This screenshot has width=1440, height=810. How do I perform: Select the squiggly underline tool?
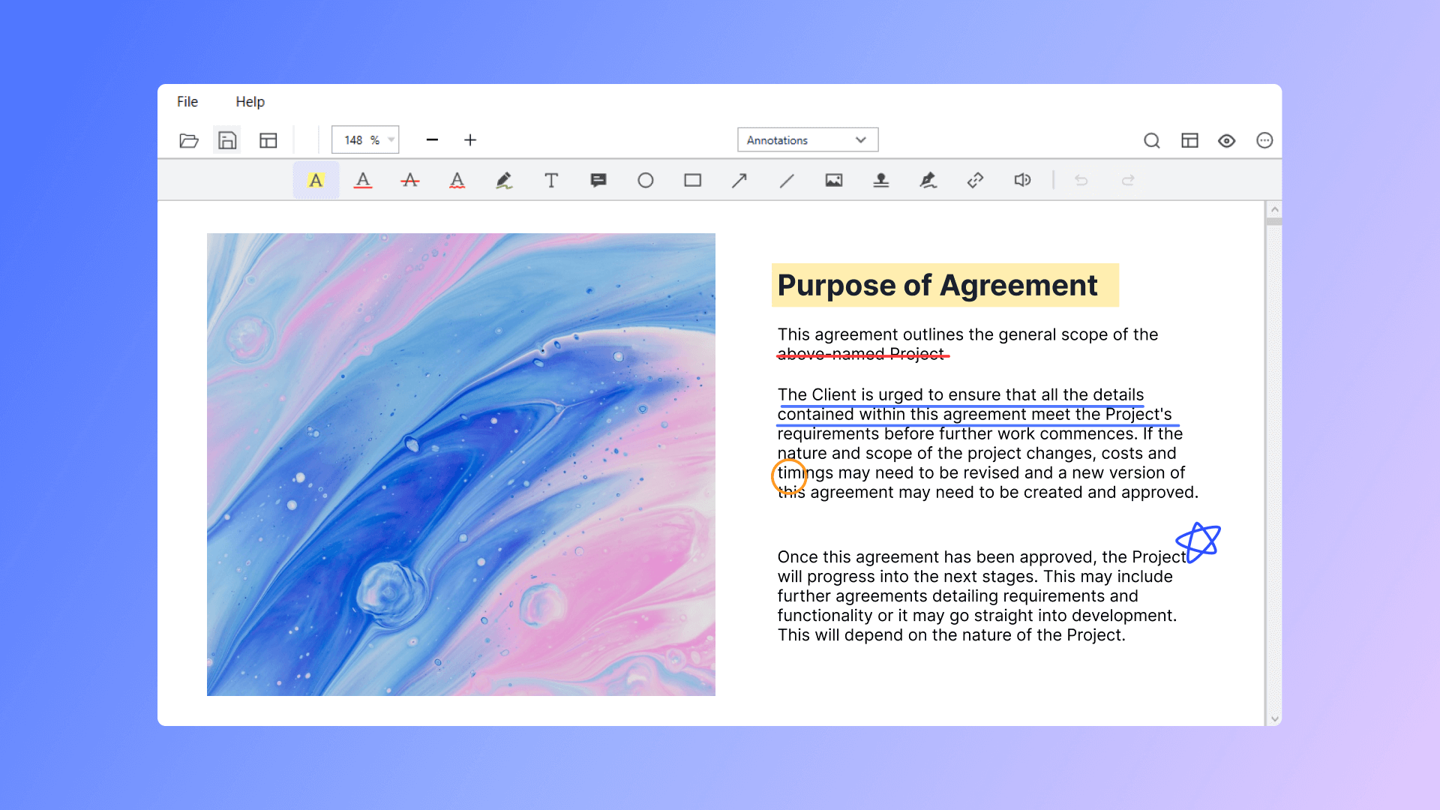(x=457, y=180)
